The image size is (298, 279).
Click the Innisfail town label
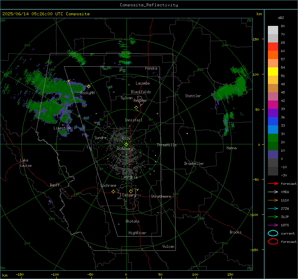click(133, 120)
